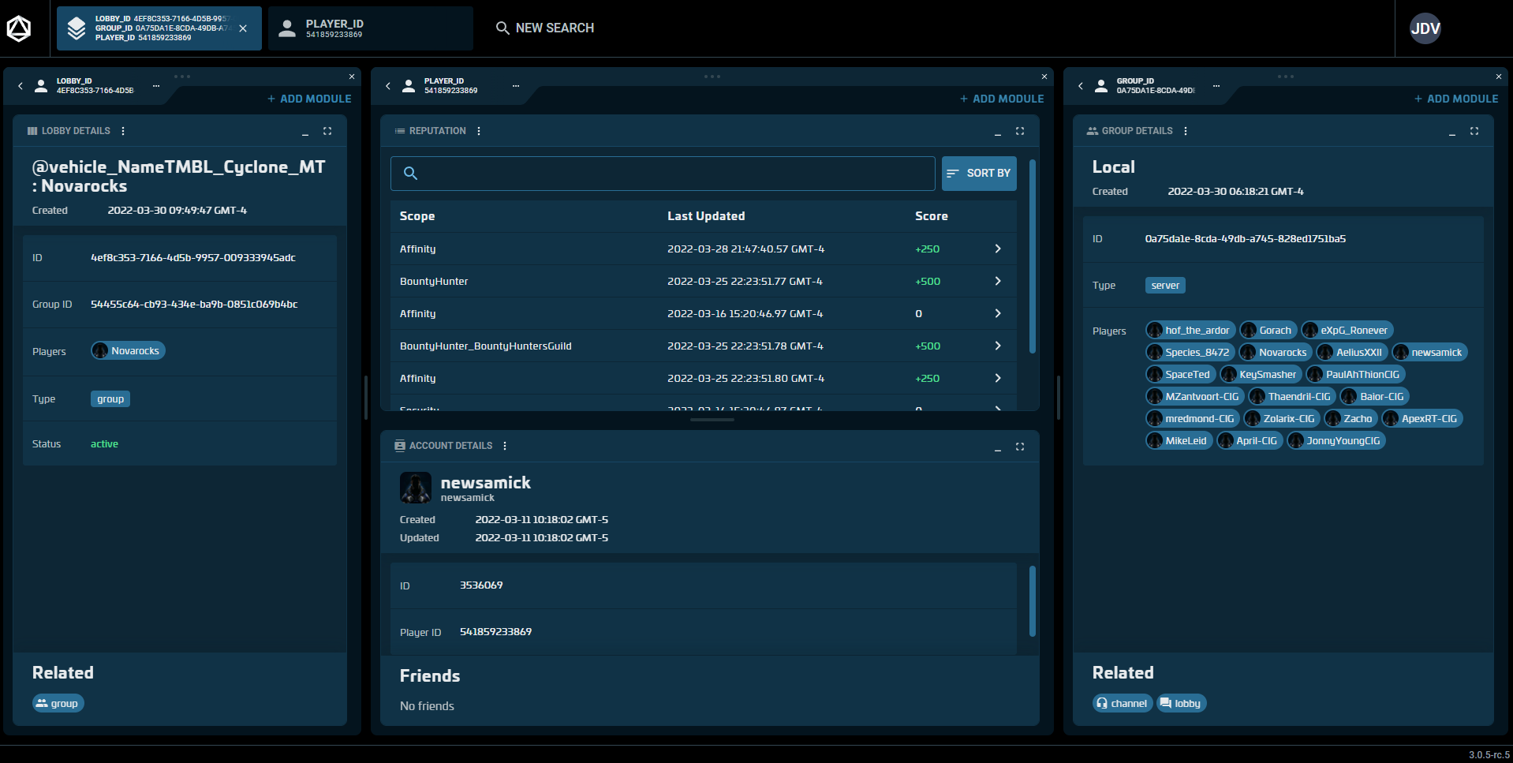Expand the BountyHunter_BountyHuntersGuild row chevron
This screenshot has width=1513, height=763.
click(997, 346)
